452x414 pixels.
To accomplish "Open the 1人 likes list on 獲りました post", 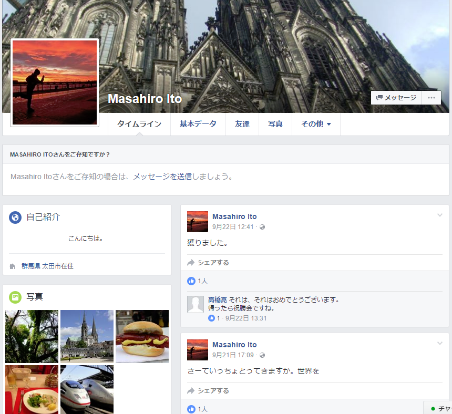I will pyautogui.click(x=202, y=281).
